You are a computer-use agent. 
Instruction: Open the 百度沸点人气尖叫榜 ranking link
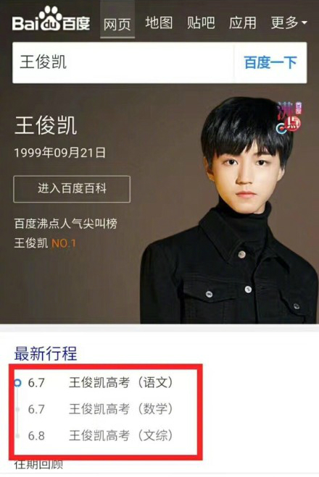tap(66, 224)
